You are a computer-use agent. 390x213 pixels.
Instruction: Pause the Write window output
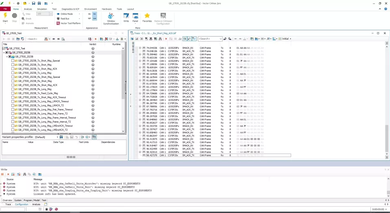click(x=2, y=174)
